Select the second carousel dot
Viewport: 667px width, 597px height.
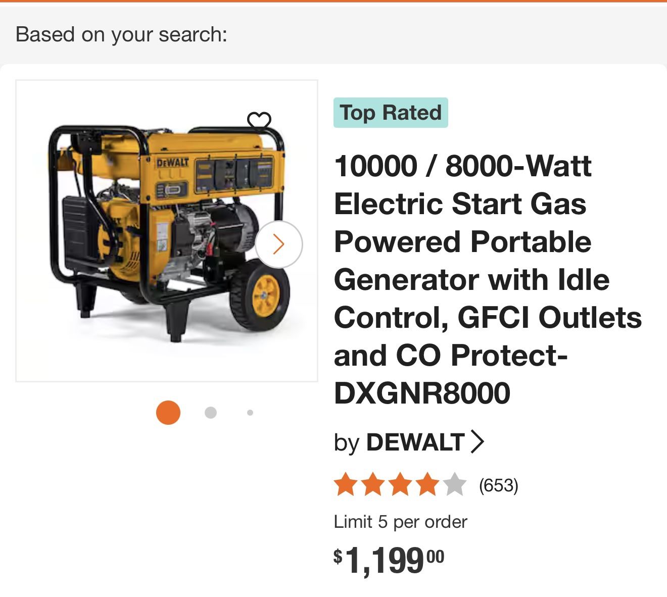pyautogui.click(x=210, y=413)
